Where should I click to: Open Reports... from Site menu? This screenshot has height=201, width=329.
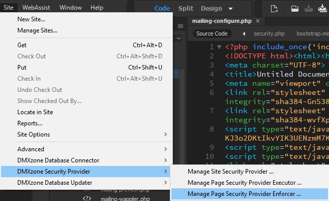coord(86,123)
